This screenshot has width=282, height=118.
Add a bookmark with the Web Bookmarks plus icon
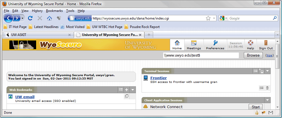[x=127, y=90]
